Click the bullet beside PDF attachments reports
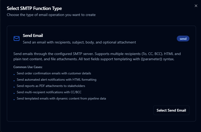The image size is (201, 132). [x=14, y=87]
